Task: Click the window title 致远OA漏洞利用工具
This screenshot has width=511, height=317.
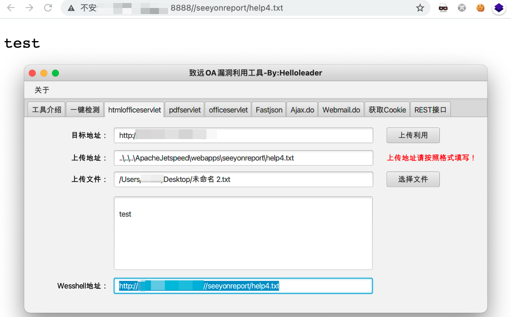Action: coord(255,73)
